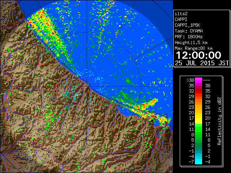Pick the red band of reflectivity scale
Screen dimensions: 231x173
[x=199, y=91]
